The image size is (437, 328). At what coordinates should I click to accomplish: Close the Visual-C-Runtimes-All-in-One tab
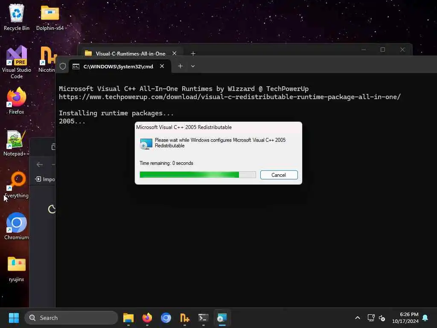coord(174,53)
